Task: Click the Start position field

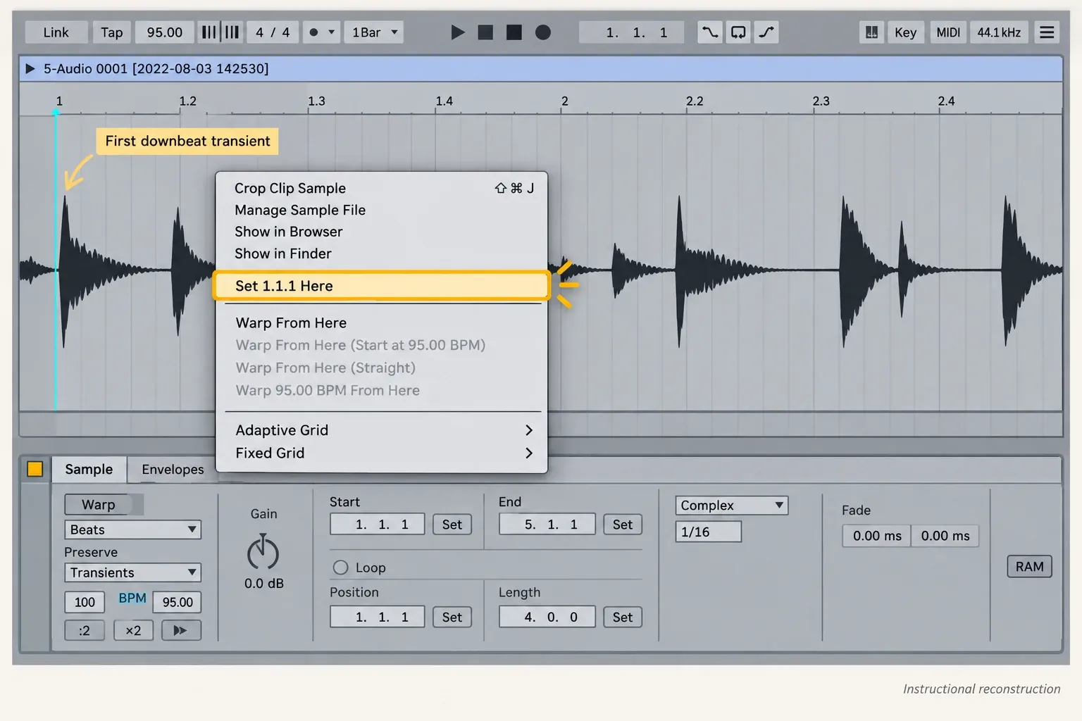Action: pos(378,524)
